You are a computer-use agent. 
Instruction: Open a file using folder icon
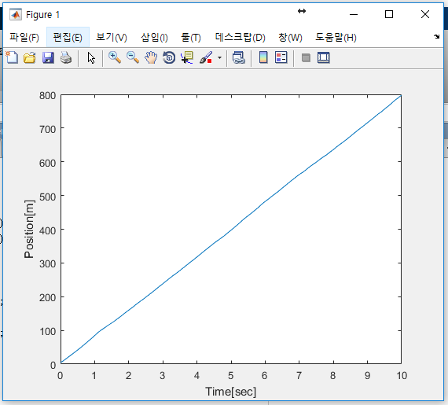(29, 57)
